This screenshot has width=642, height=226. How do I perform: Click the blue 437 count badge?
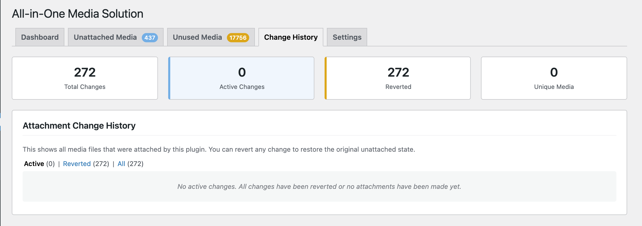pos(150,38)
